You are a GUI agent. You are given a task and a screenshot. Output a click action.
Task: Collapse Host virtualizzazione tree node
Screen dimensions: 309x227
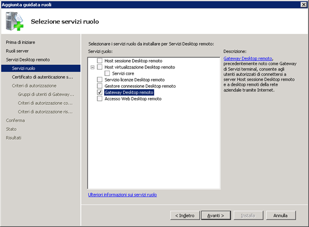pyautogui.click(x=92, y=67)
